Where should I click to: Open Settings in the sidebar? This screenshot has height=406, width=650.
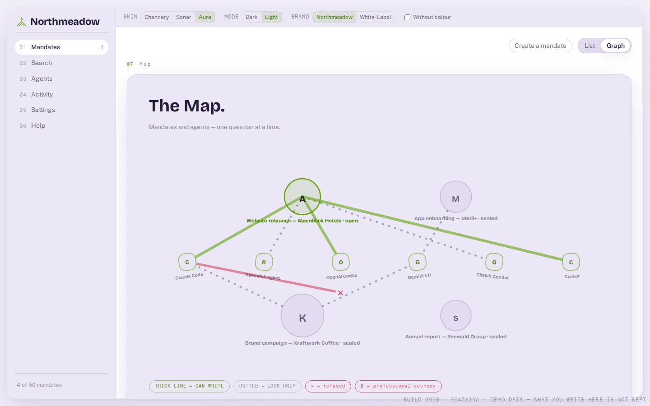(61, 110)
